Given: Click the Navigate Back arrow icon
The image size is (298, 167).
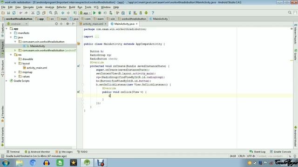Looking at the screenshot, I should coord(63,13).
